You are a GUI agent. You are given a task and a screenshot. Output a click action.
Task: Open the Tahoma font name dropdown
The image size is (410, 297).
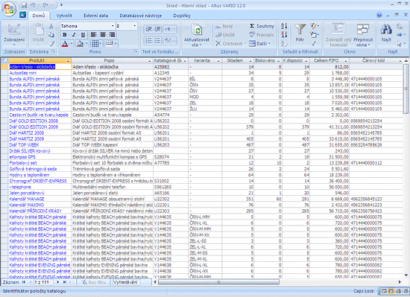pos(113,26)
